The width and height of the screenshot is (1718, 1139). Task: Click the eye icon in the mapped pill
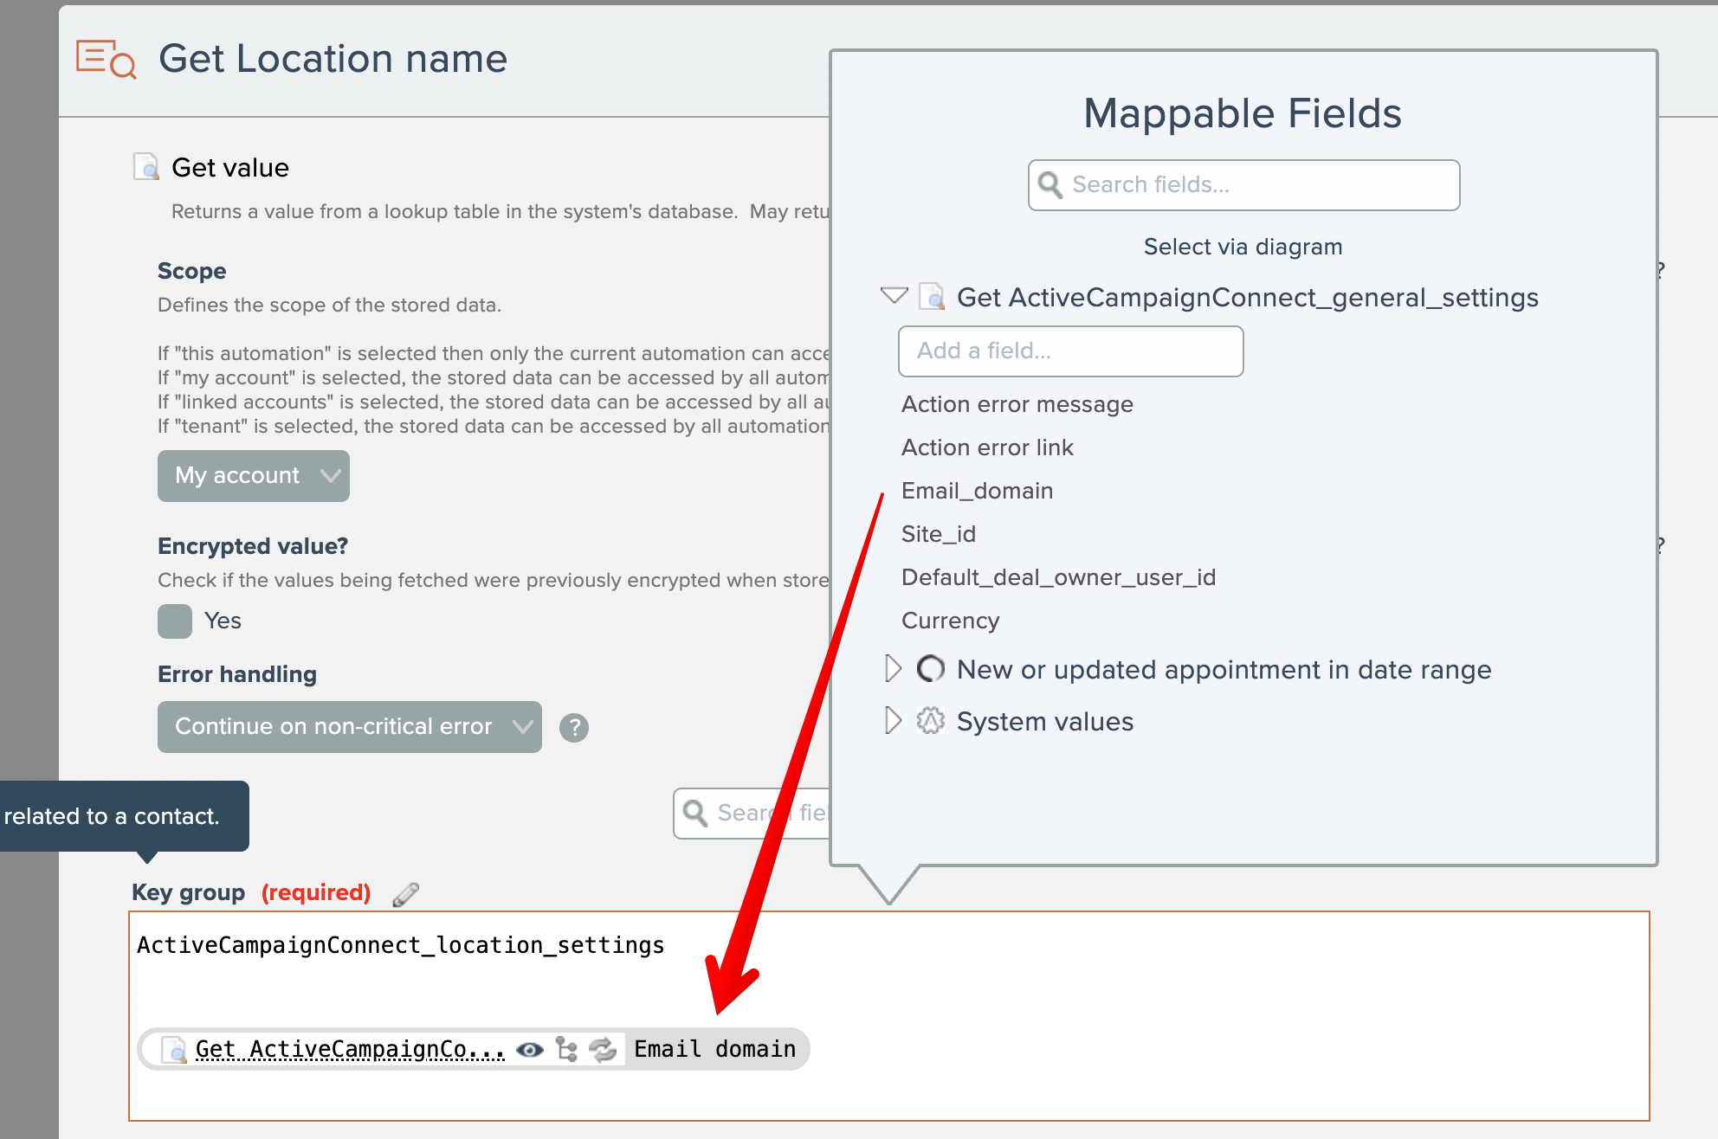(x=529, y=1050)
